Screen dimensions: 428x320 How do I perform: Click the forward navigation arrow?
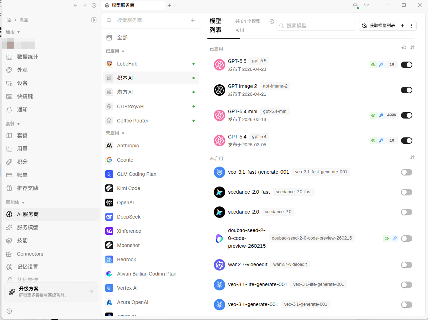point(85,5)
